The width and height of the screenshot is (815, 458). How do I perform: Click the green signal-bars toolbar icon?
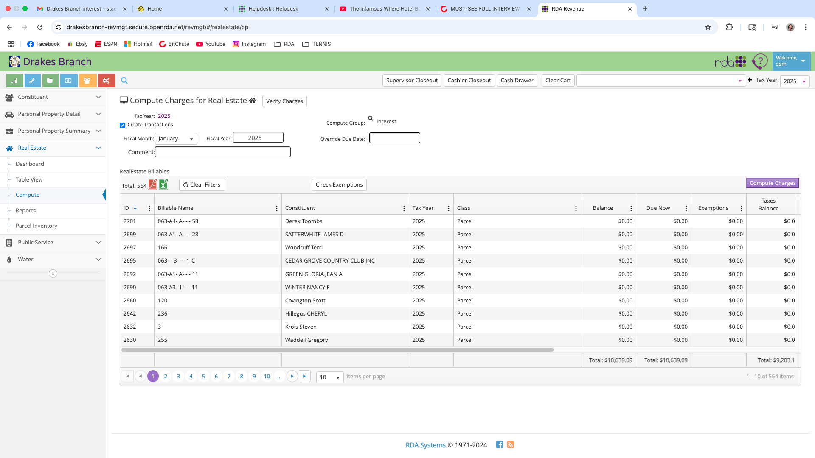click(x=14, y=81)
